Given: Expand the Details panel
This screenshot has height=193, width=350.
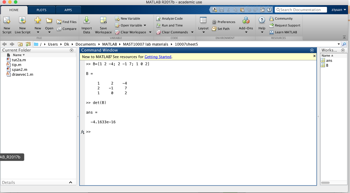Looking at the screenshot, I should pyautogui.click(x=70, y=182).
